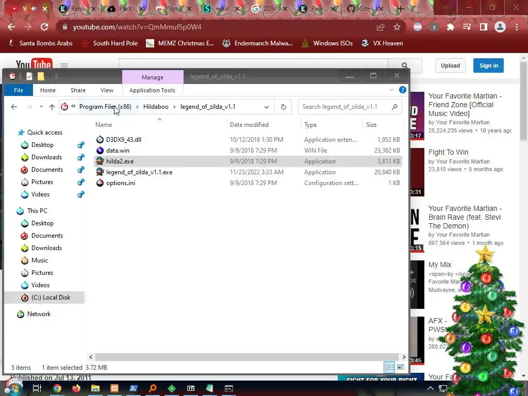Open a new Chrome tab

(400, 9)
